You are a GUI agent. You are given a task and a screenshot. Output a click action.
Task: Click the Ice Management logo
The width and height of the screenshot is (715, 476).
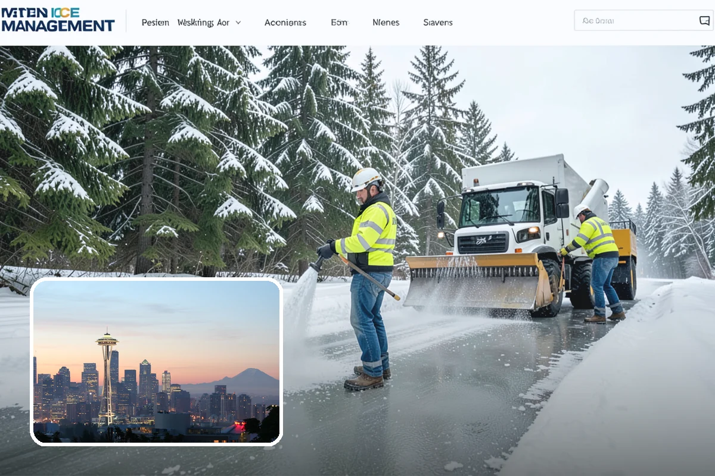click(58, 20)
